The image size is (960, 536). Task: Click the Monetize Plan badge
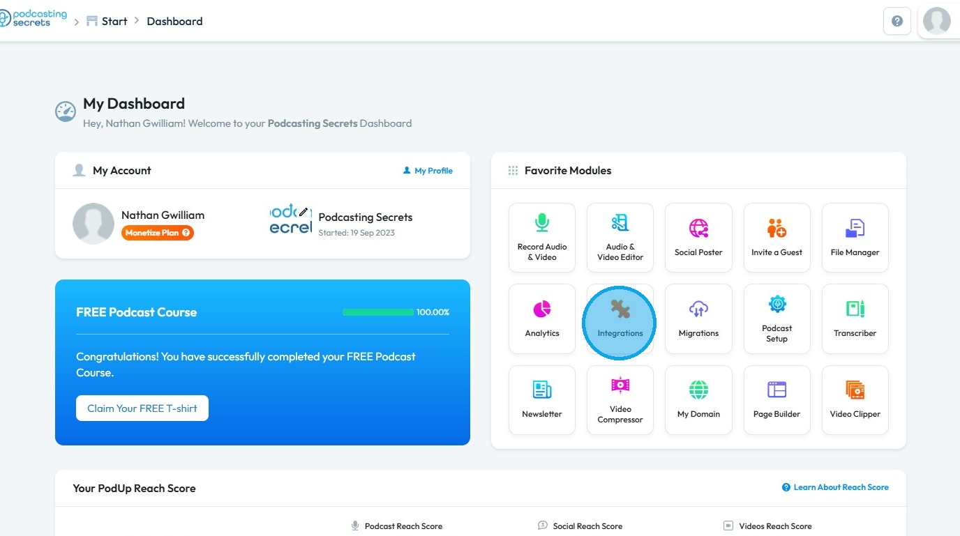(x=158, y=233)
